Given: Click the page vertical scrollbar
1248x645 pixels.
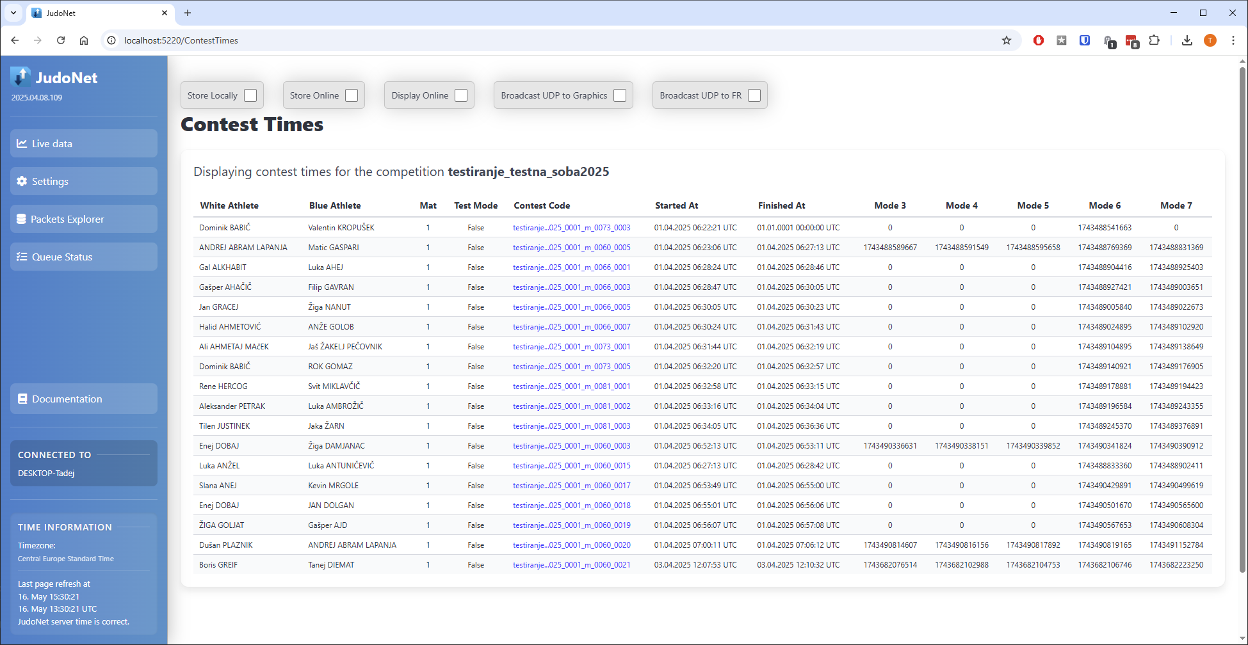Looking at the screenshot, I should point(1242,320).
